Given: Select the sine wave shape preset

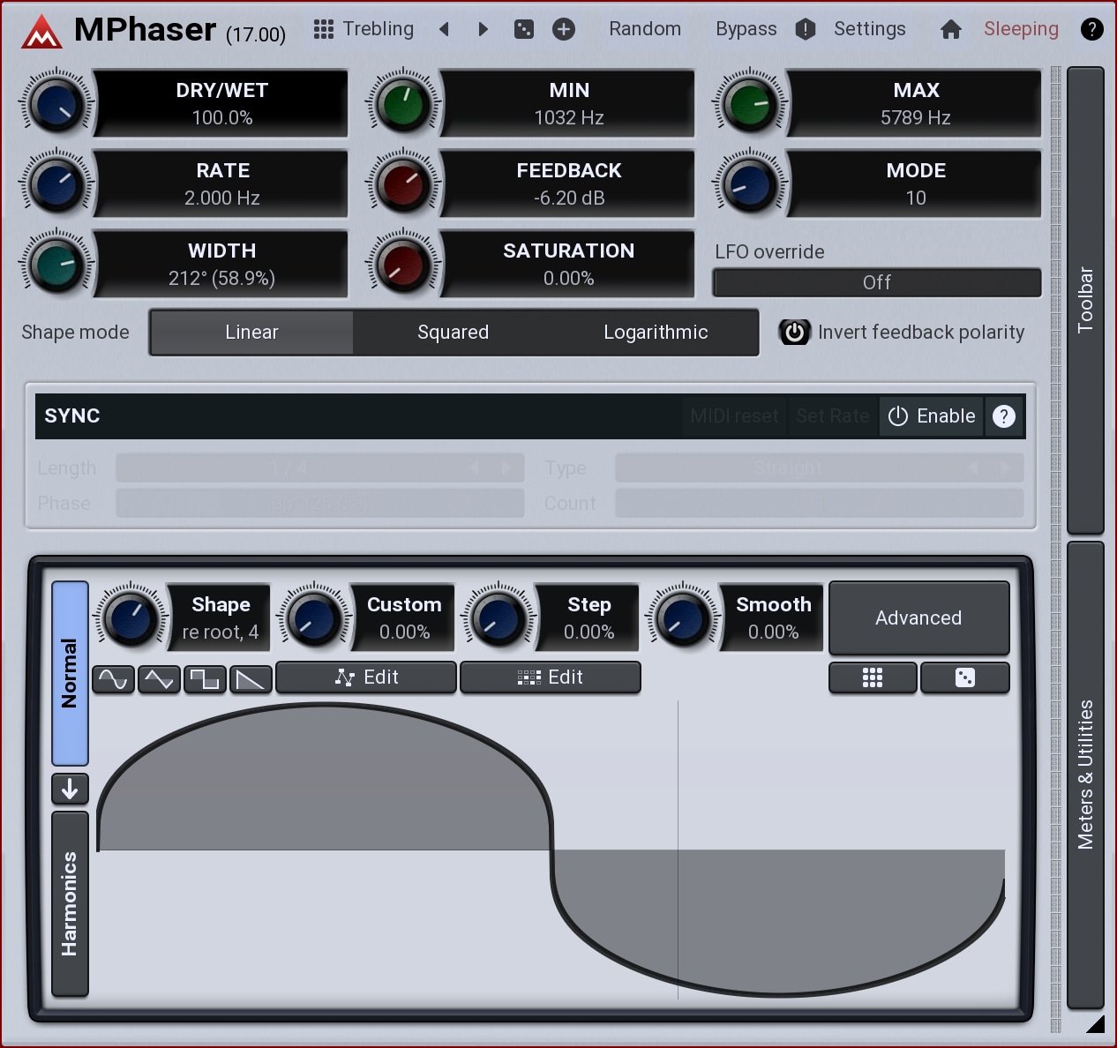Looking at the screenshot, I should pyautogui.click(x=113, y=679).
